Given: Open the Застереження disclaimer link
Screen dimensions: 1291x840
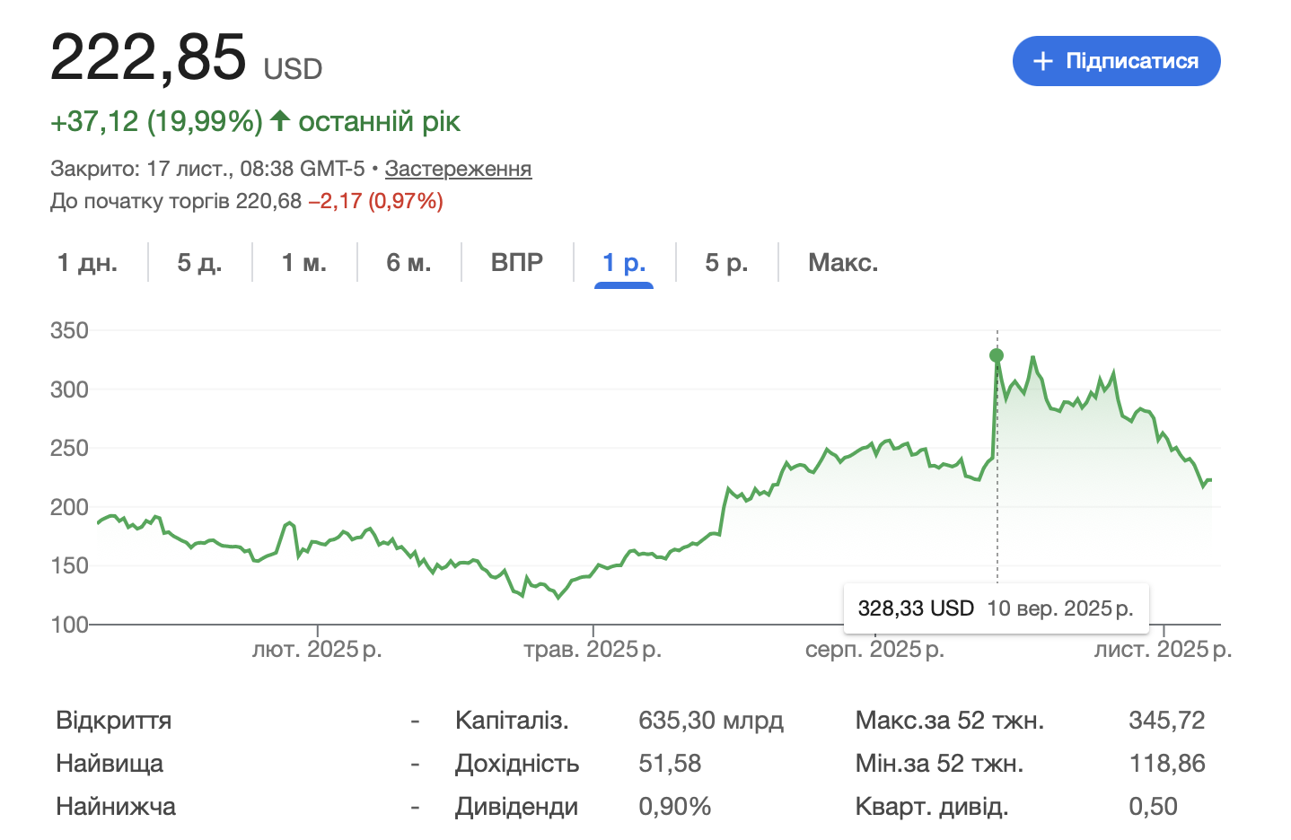Looking at the screenshot, I should click(x=458, y=169).
